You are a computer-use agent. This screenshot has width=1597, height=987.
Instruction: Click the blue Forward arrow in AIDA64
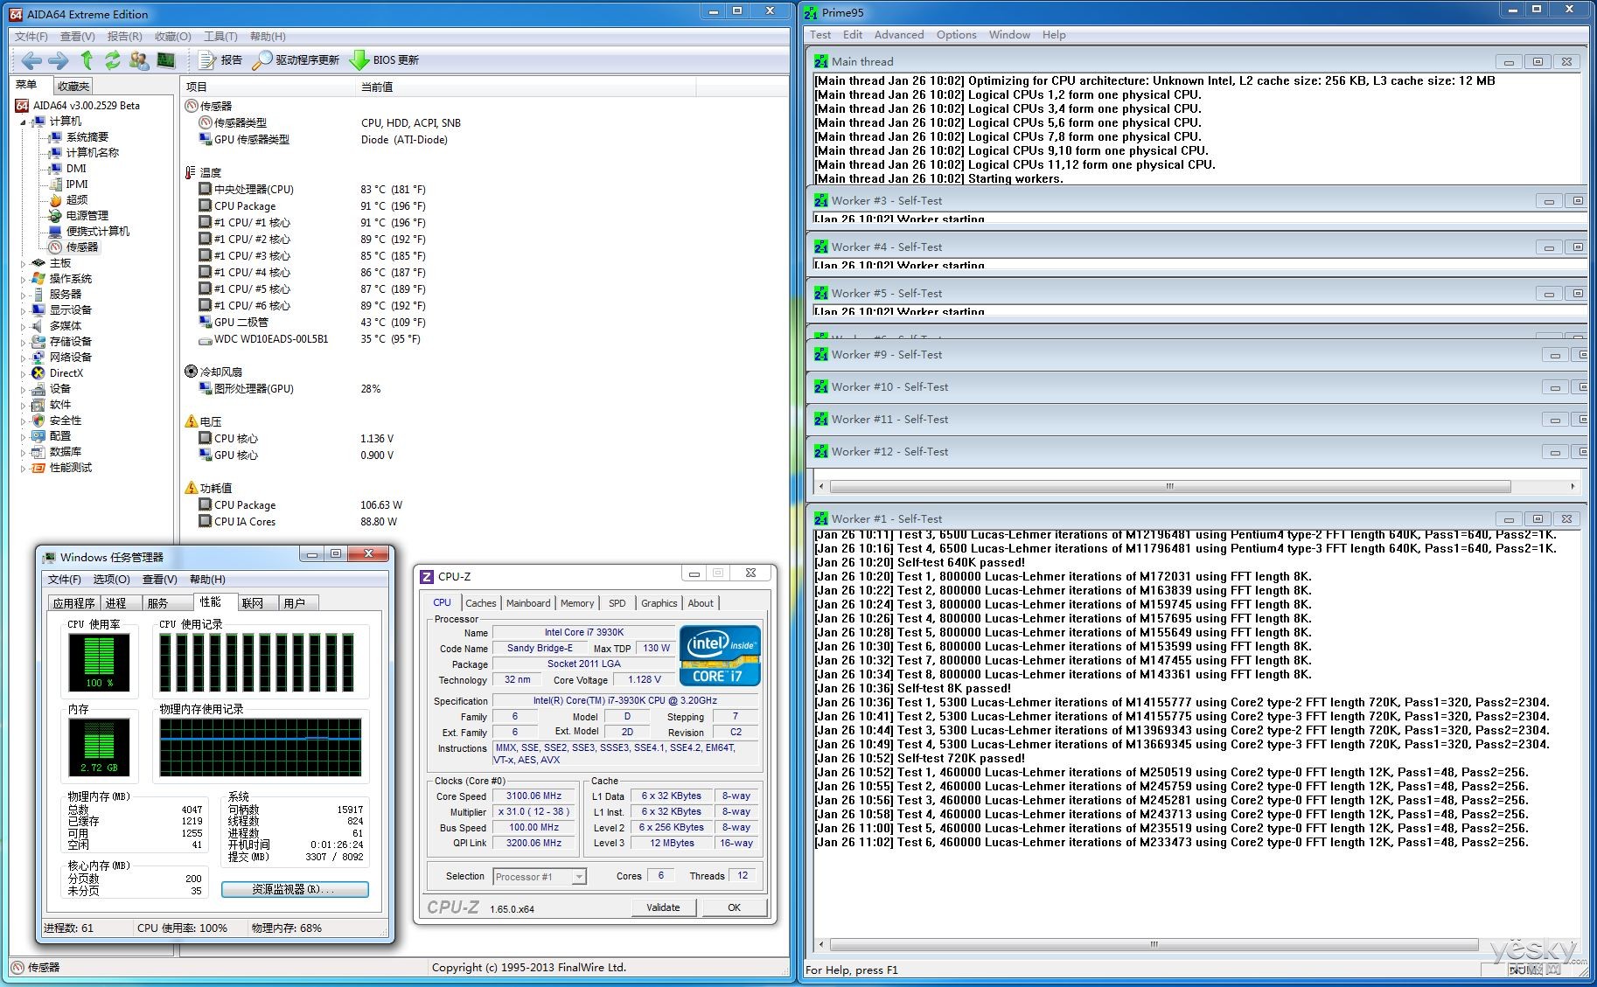pyautogui.click(x=59, y=60)
